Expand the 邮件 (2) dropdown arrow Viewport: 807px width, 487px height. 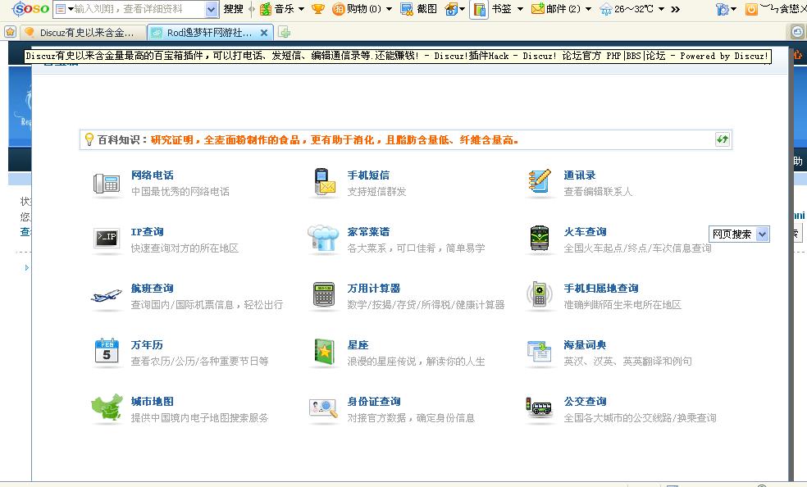point(588,9)
